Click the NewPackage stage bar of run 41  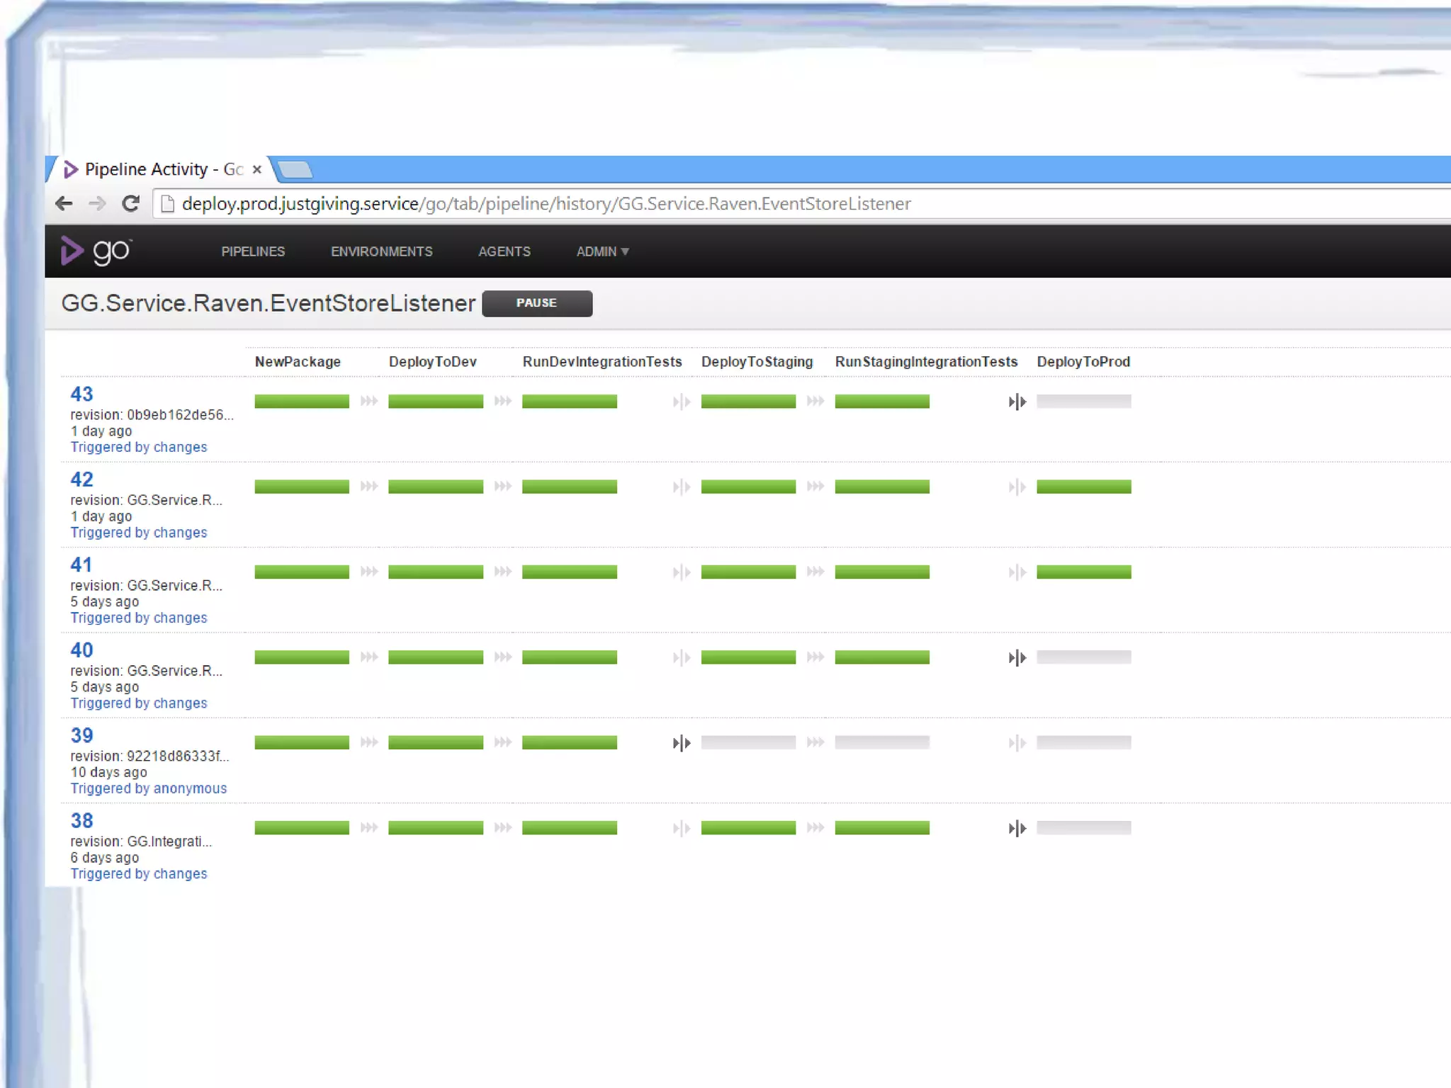[x=302, y=572]
